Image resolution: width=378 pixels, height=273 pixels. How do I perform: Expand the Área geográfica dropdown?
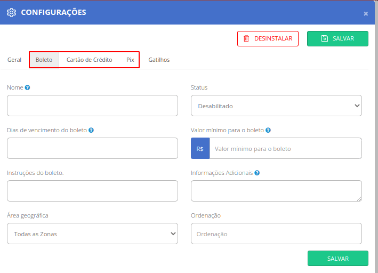pos(92,234)
